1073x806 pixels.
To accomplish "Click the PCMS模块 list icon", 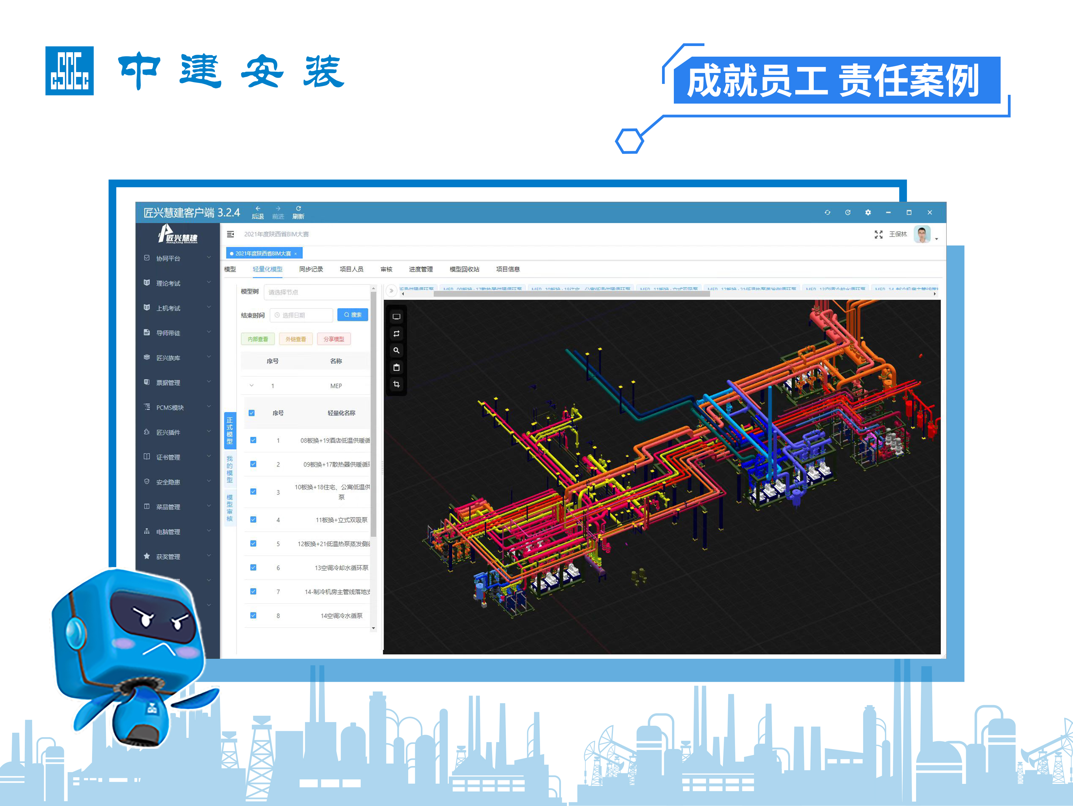I will [147, 407].
